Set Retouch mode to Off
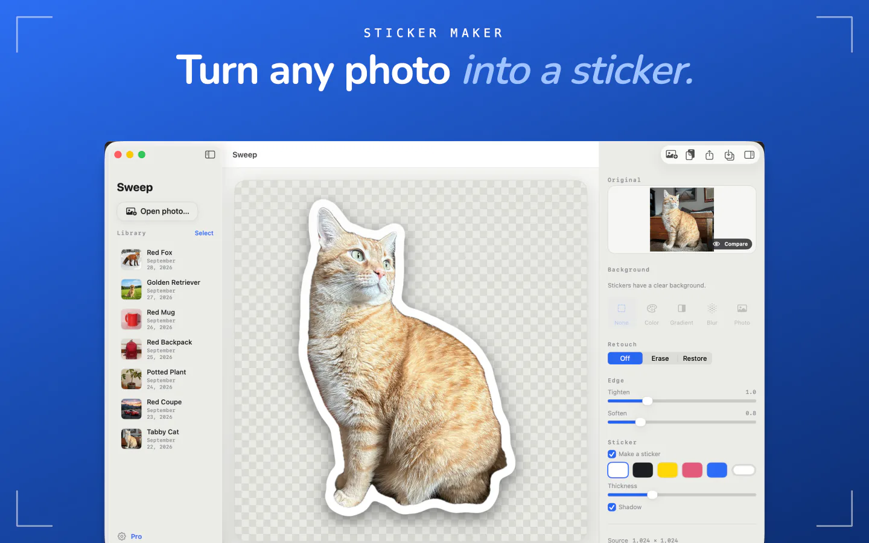869x543 pixels. coord(625,358)
